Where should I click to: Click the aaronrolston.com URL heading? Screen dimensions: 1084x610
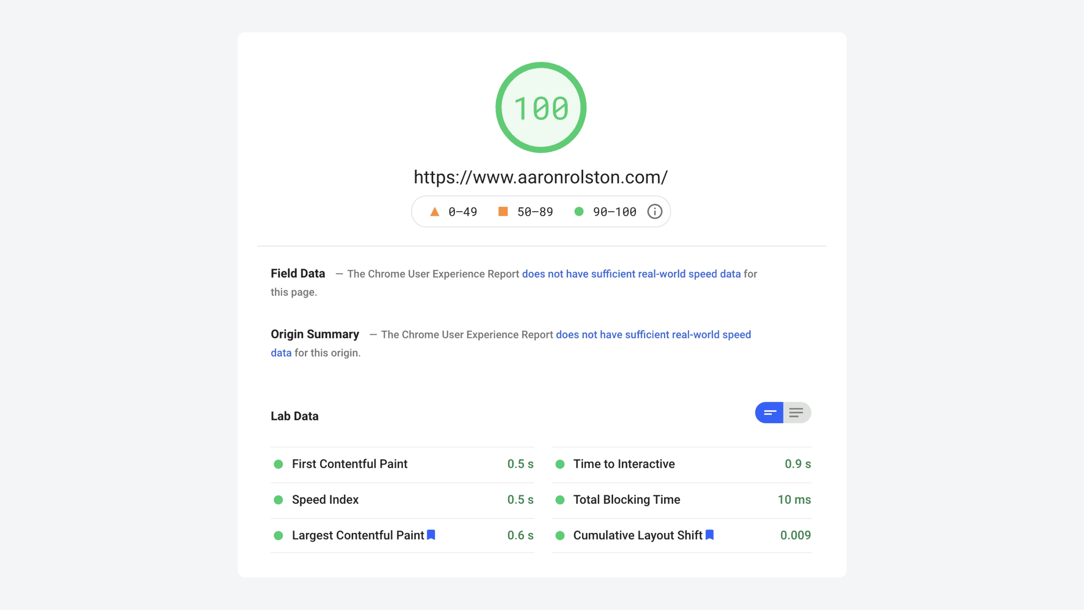point(541,177)
